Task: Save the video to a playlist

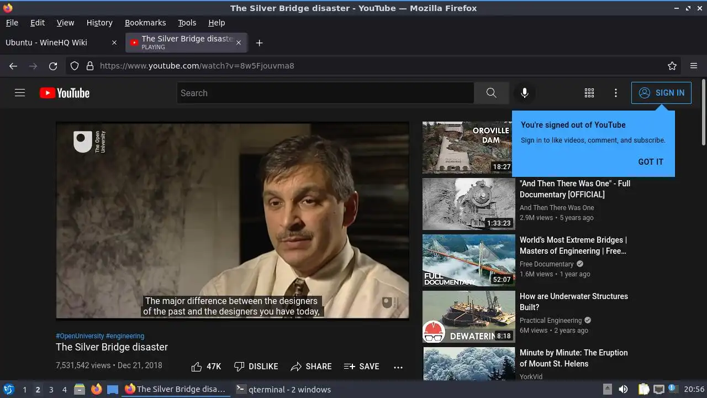Action: 361,366
